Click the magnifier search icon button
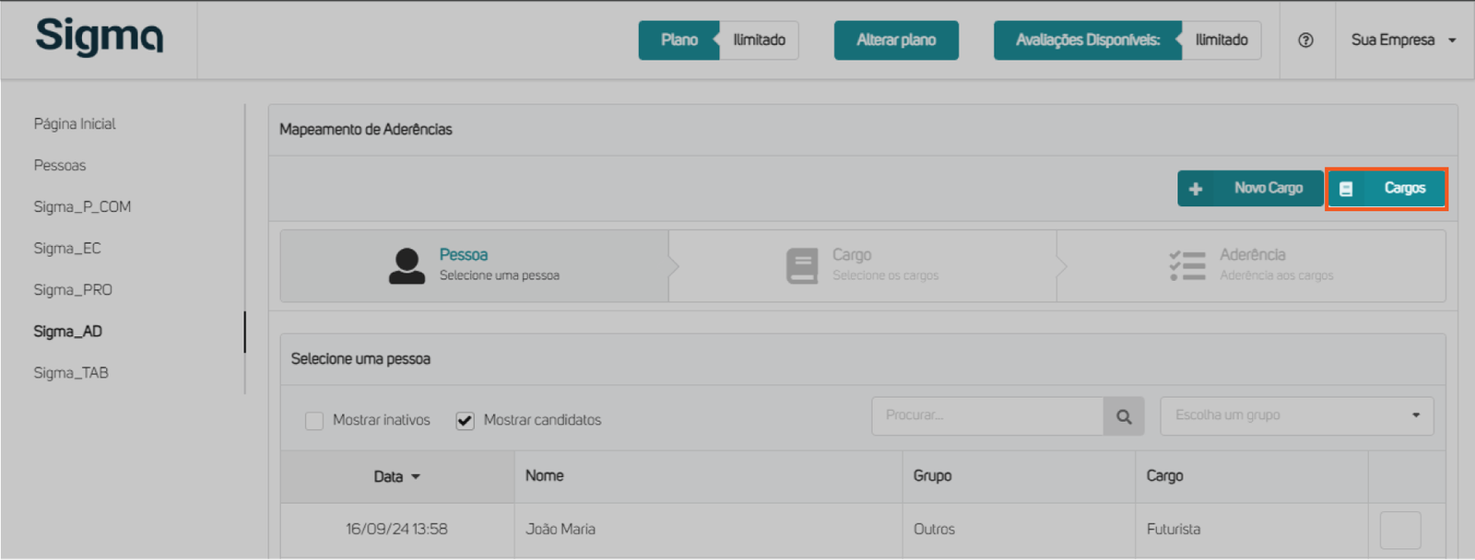1475x560 pixels. (x=1124, y=416)
